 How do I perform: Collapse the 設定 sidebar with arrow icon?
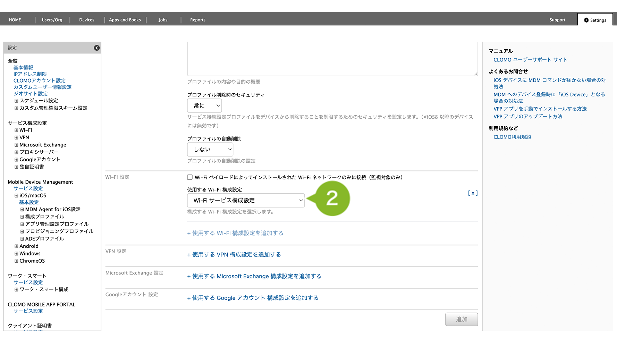tap(97, 48)
